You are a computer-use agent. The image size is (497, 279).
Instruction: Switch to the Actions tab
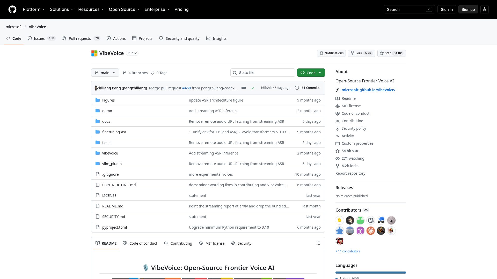[116, 38]
